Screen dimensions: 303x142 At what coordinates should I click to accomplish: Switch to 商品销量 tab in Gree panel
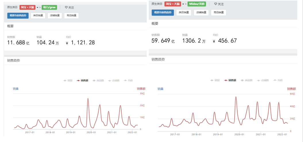[72, 16]
